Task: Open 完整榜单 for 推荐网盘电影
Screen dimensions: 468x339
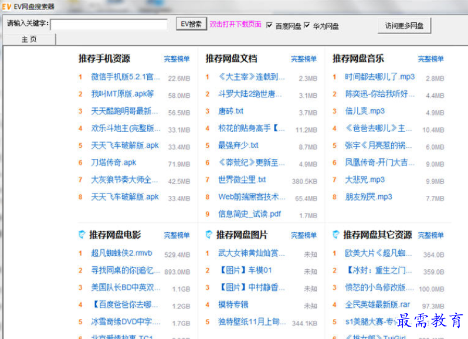Action: tap(177, 235)
